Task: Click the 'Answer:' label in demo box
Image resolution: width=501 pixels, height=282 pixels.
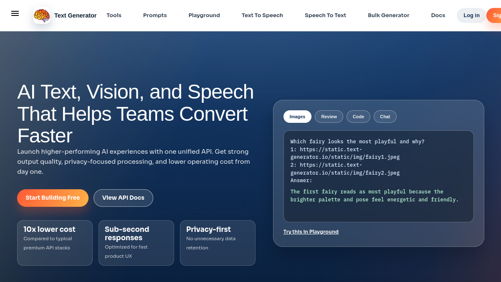Action: [301, 180]
